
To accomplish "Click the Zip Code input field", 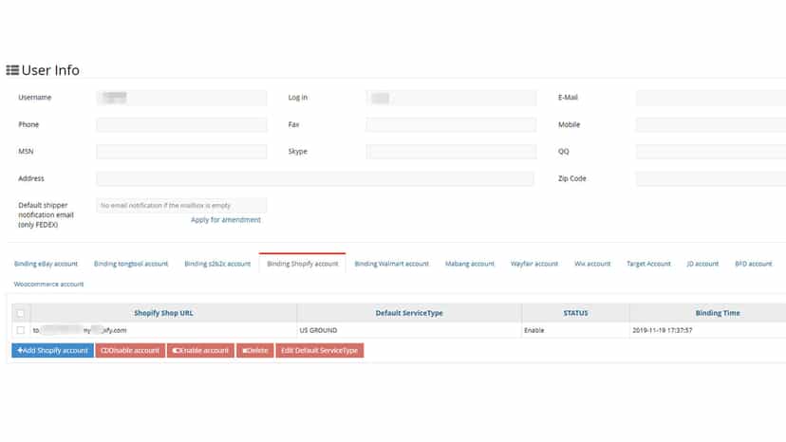I will tap(711, 178).
